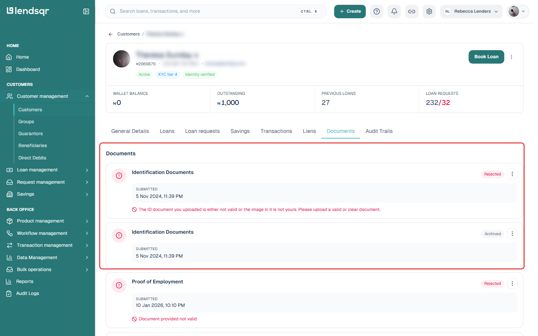Click the Create button
Image resolution: width=538 pixels, height=336 pixels.
click(350, 12)
